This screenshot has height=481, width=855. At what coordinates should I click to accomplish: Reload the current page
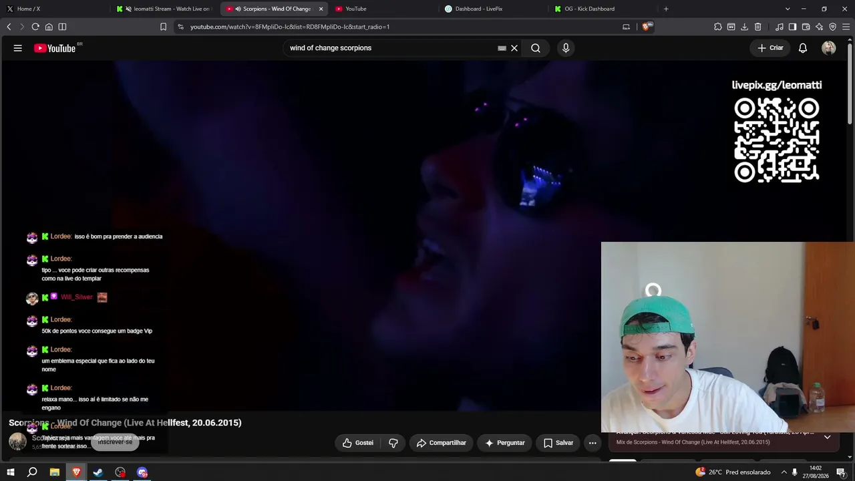pos(35,27)
